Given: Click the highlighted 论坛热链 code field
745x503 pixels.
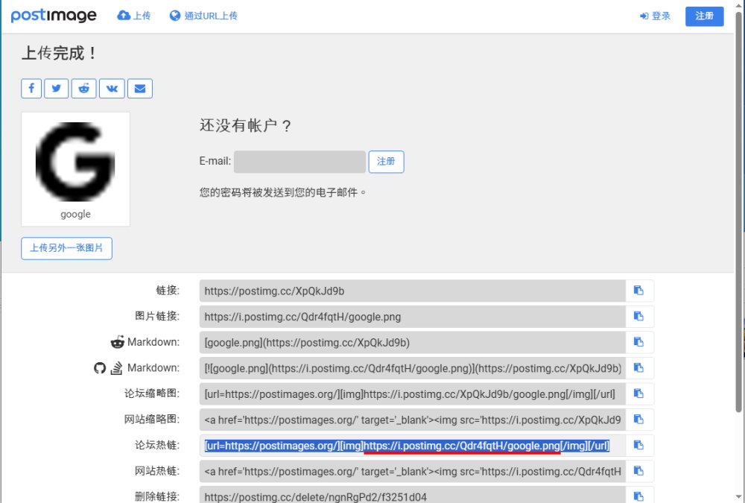Looking at the screenshot, I should pyautogui.click(x=413, y=445).
